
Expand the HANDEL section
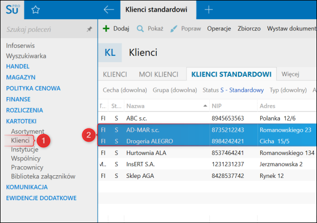pos(18,66)
